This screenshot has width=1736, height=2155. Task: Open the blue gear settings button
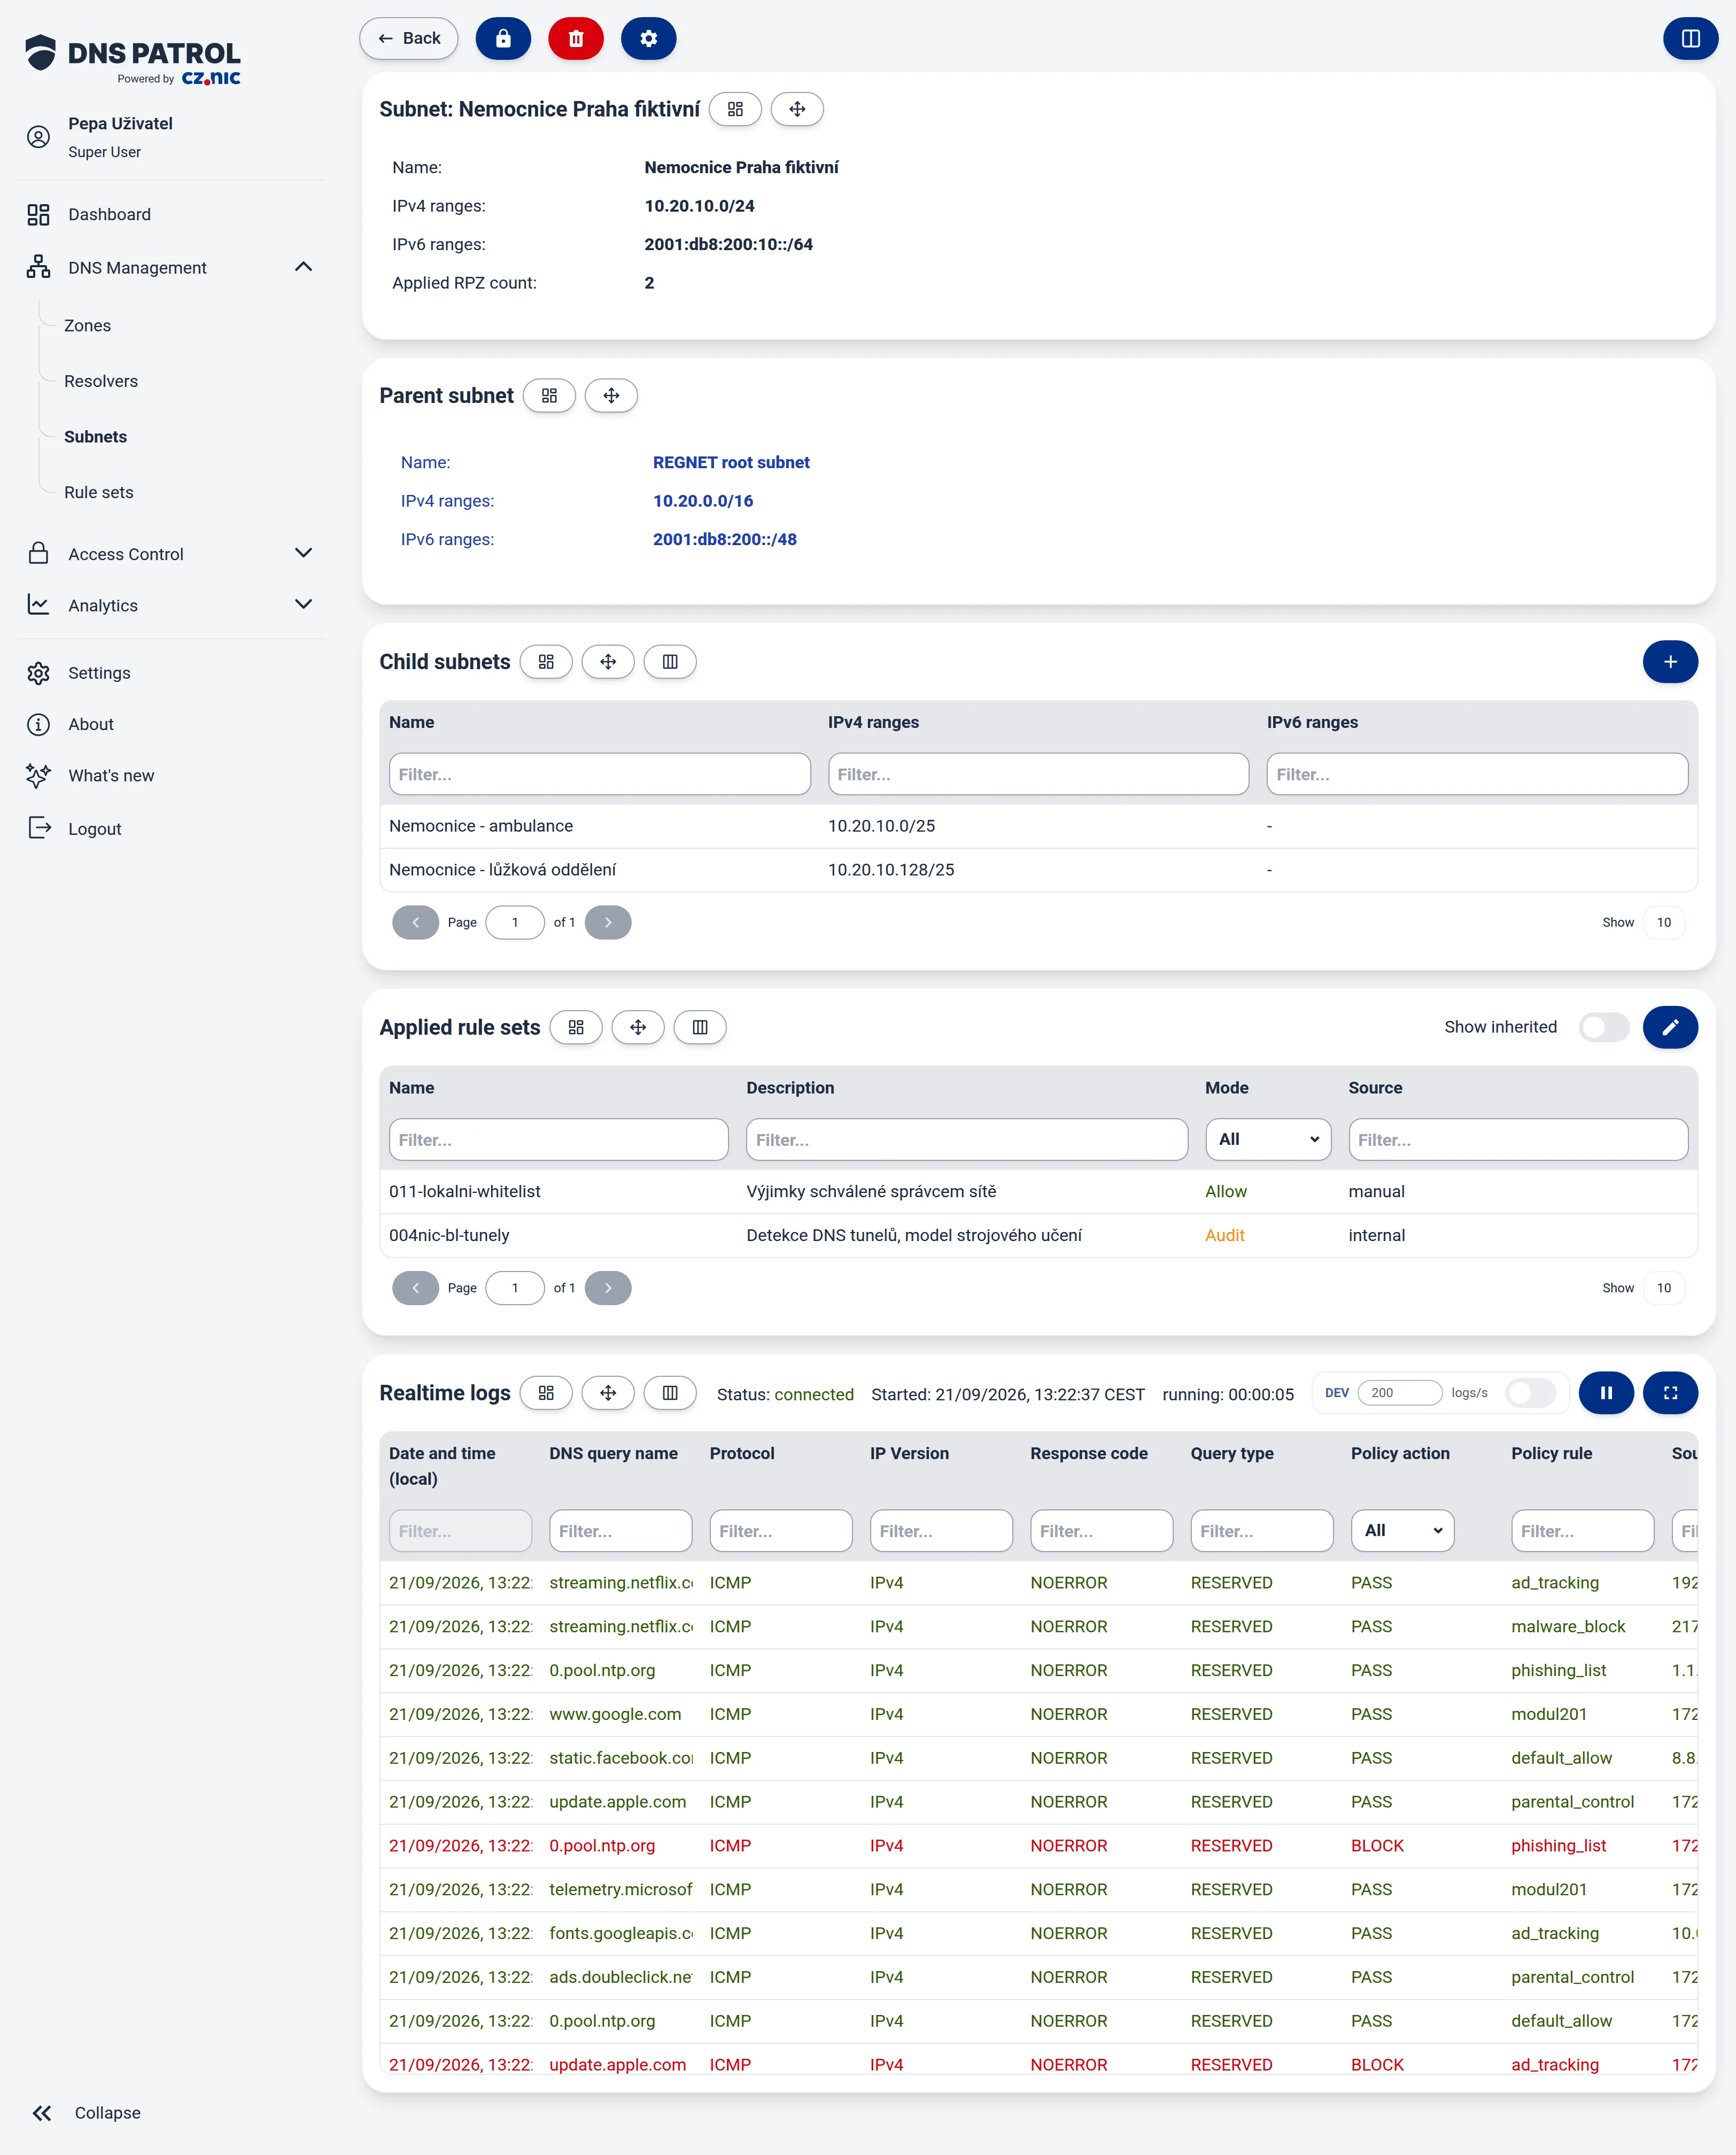pyautogui.click(x=648, y=39)
